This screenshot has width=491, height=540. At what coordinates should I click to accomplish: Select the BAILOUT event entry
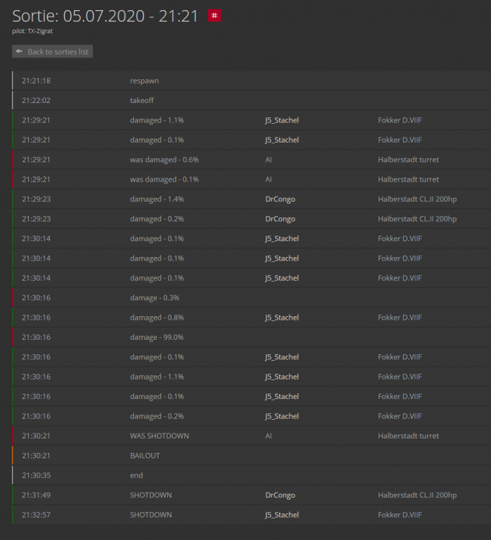[145, 456]
